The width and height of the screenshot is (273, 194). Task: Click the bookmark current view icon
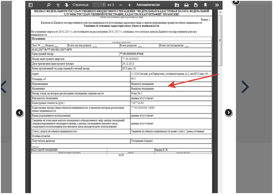coord(206,5)
